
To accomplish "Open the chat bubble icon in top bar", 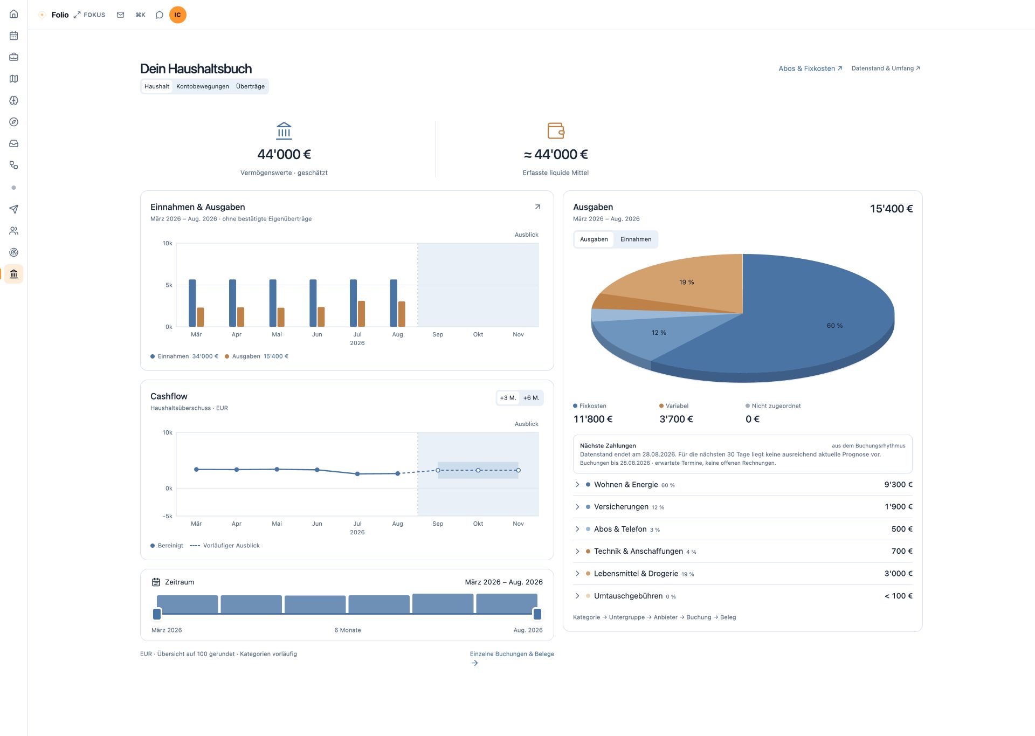I will (x=160, y=15).
